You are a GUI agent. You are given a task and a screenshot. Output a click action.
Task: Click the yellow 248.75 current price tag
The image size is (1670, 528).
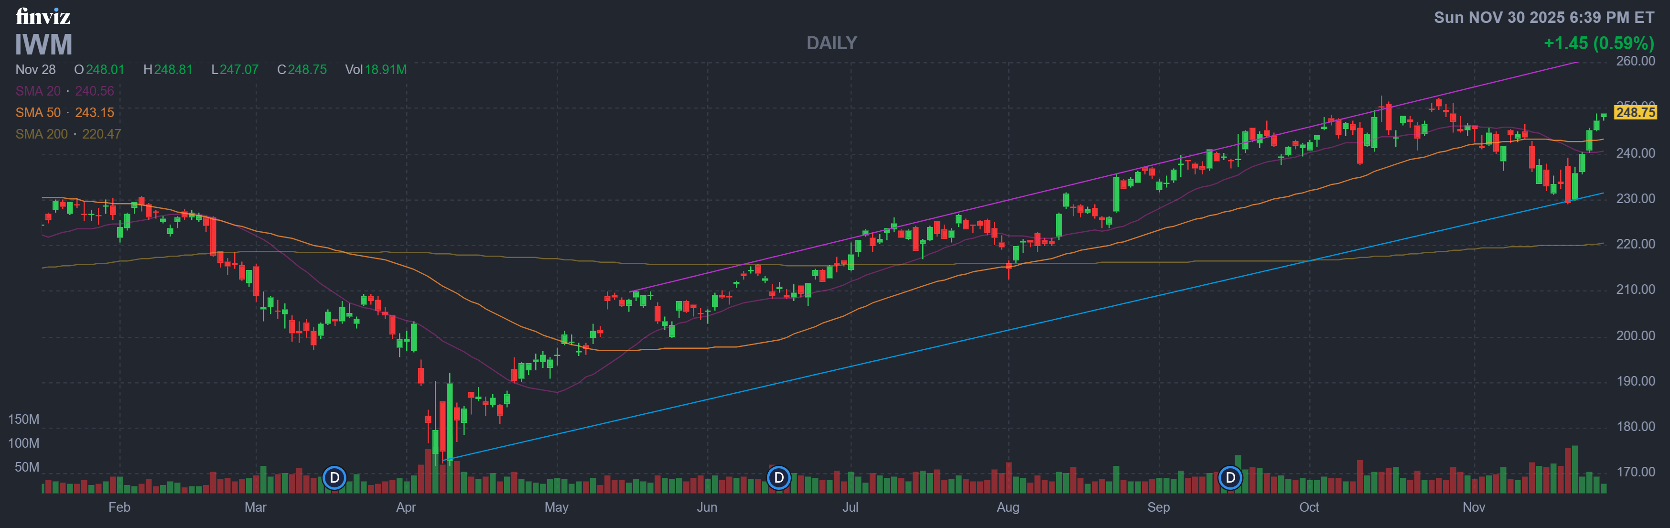[1635, 112]
